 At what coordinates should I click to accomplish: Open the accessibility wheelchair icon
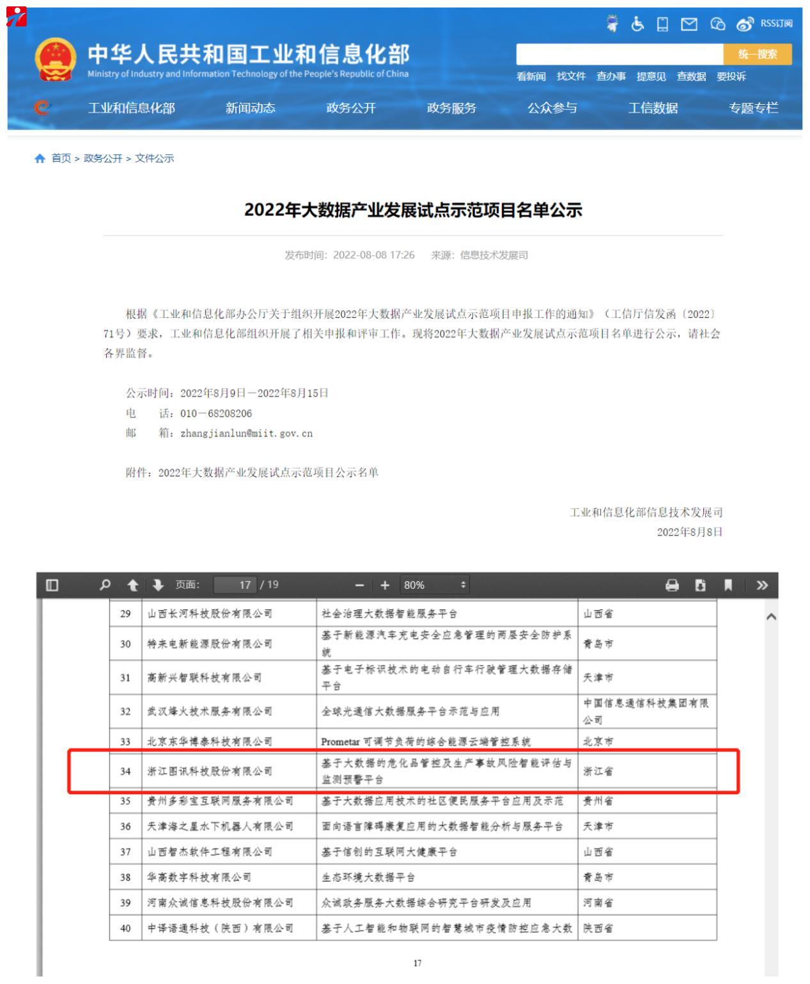(x=637, y=24)
